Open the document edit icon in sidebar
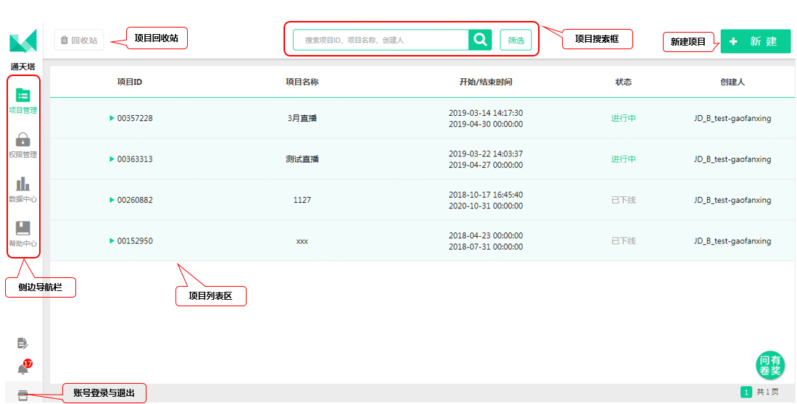 click(x=22, y=344)
